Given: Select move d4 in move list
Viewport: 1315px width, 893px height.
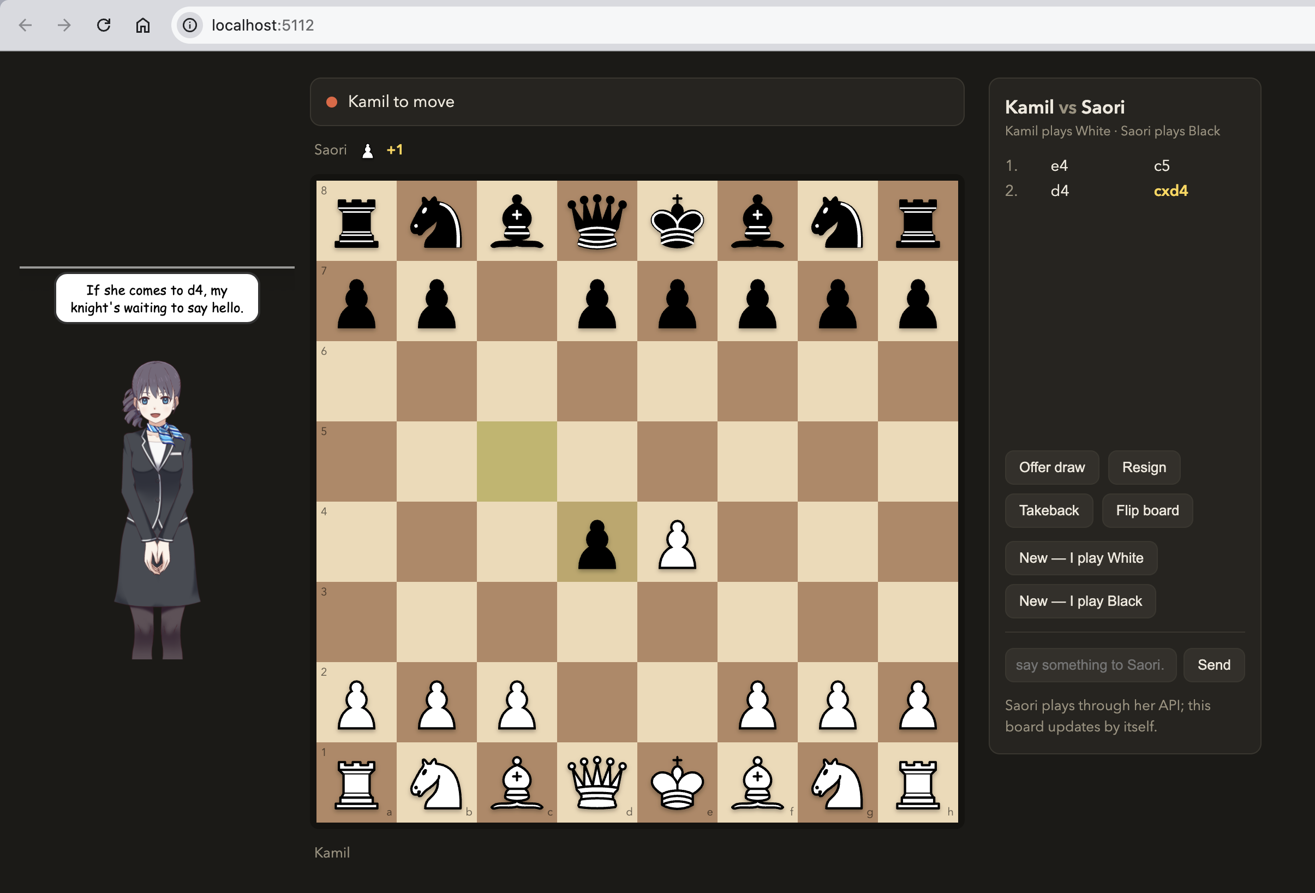Looking at the screenshot, I should [x=1060, y=190].
